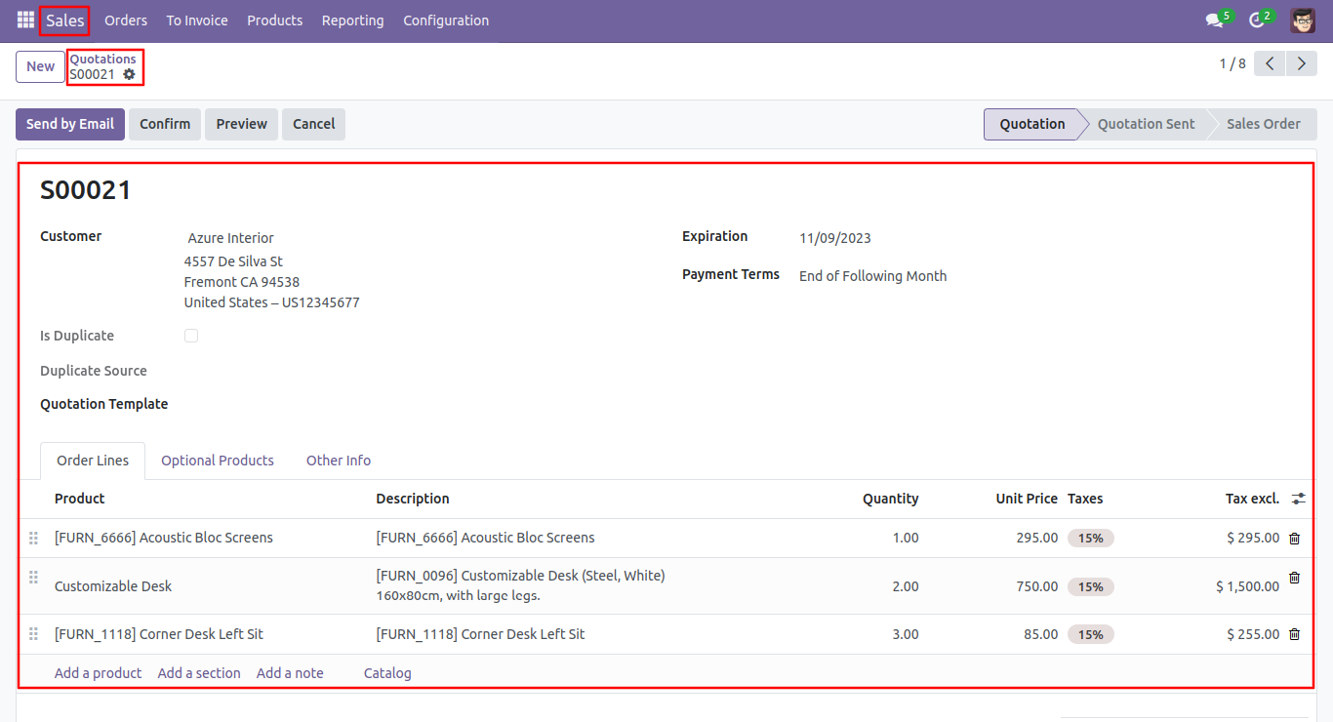Switch to the Order Lines tab
1333x722 pixels.
[x=93, y=461]
